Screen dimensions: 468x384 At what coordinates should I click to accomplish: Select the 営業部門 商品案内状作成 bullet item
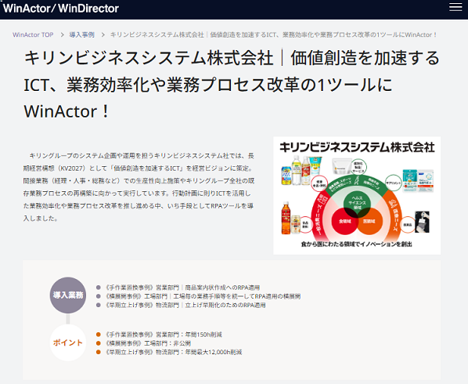(178, 288)
